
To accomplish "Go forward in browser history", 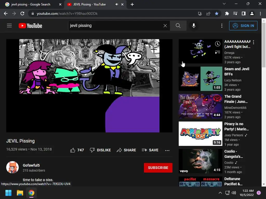I will (14, 13).
